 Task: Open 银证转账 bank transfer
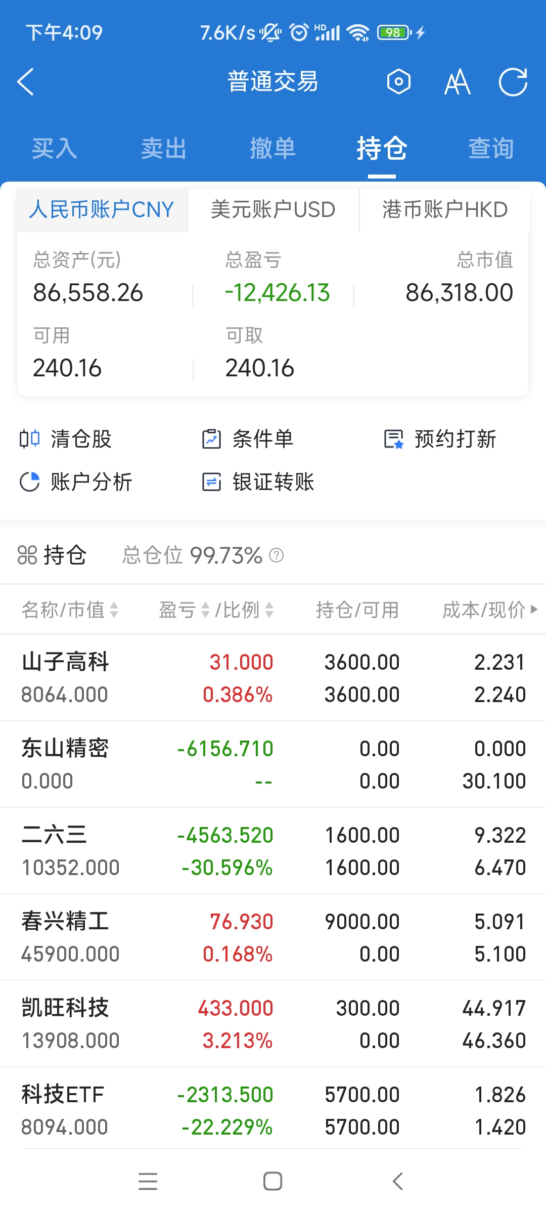click(258, 482)
